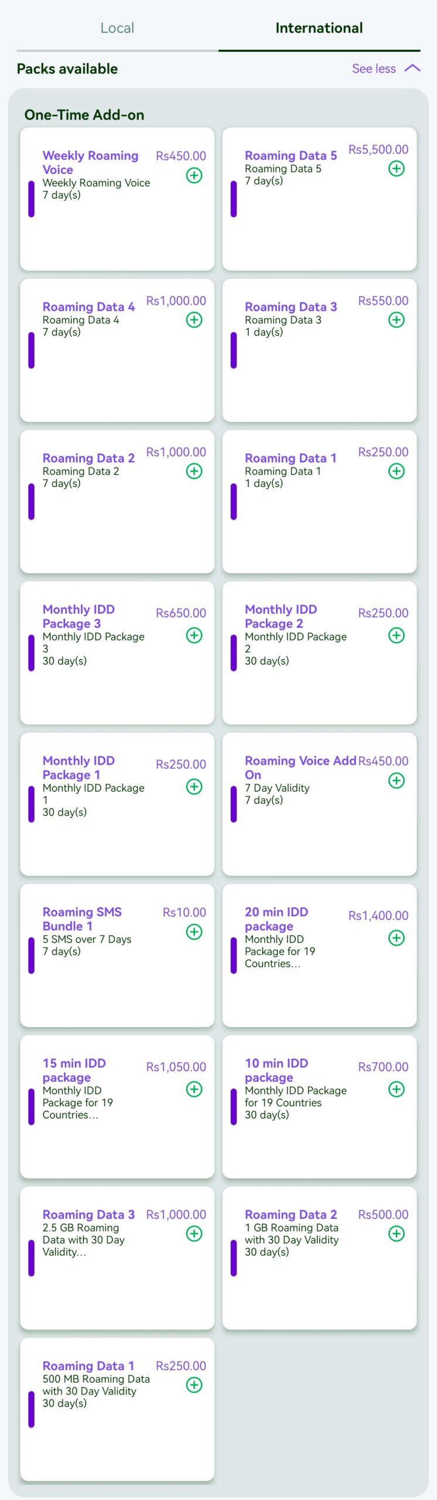
Task: Add the 15 min IDD package
Action: (194, 1089)
